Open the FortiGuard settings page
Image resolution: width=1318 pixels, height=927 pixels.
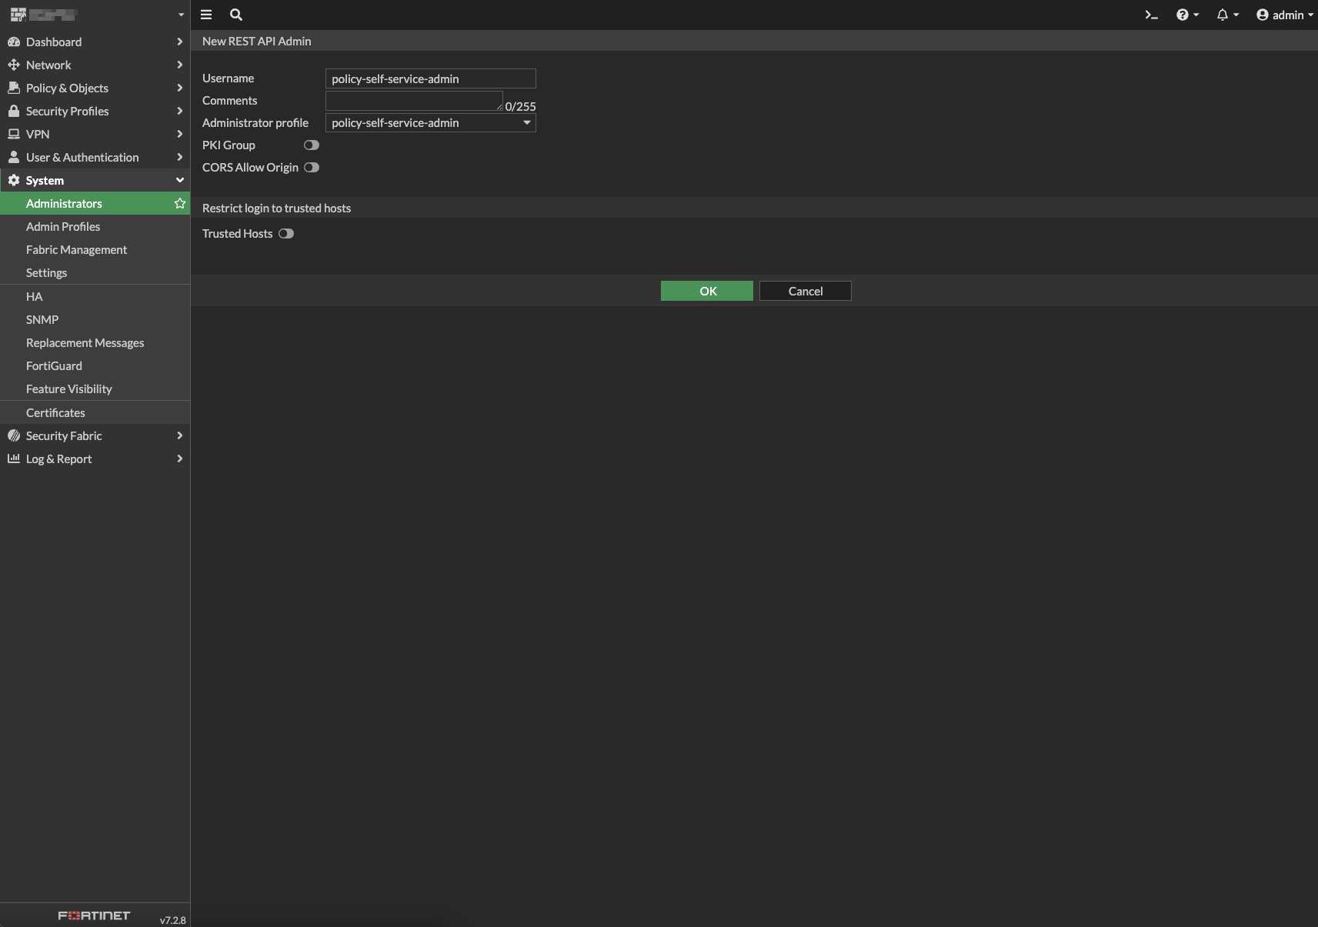pyautogui.click(x=54, y=365)
